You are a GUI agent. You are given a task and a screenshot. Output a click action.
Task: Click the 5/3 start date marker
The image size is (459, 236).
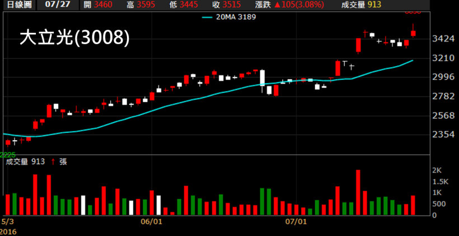pyautogui.click(x=8, y=222)
